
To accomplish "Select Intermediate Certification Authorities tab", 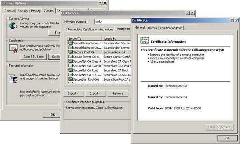I will coord(89,29).
